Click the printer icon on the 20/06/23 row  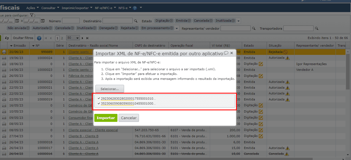[4, 52]
